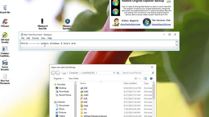Select Recent Places in navigation pane
209x117 pixels.
(x=63, y=95)
